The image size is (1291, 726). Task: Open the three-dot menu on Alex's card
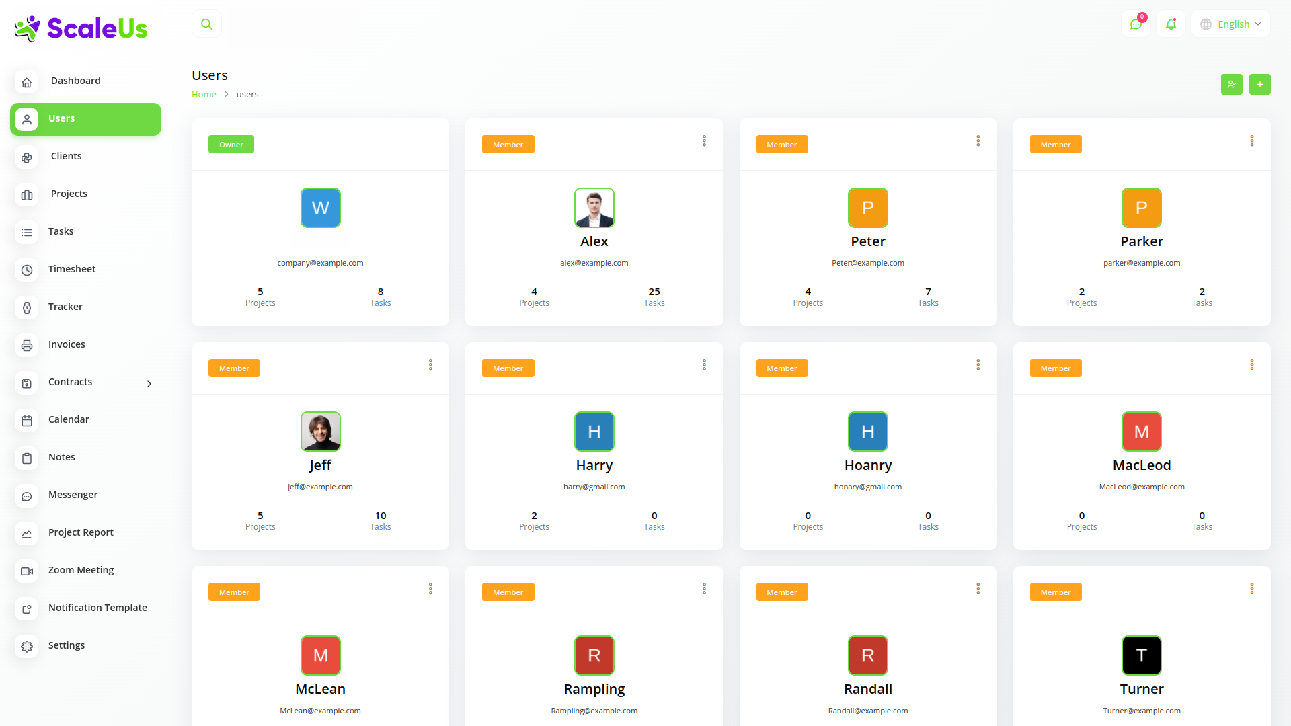704,140
